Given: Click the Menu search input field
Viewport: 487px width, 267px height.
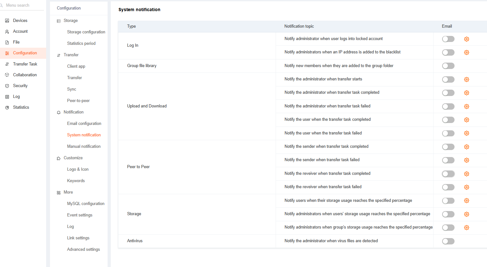Looking at the screenshot, I should point(22,5).
